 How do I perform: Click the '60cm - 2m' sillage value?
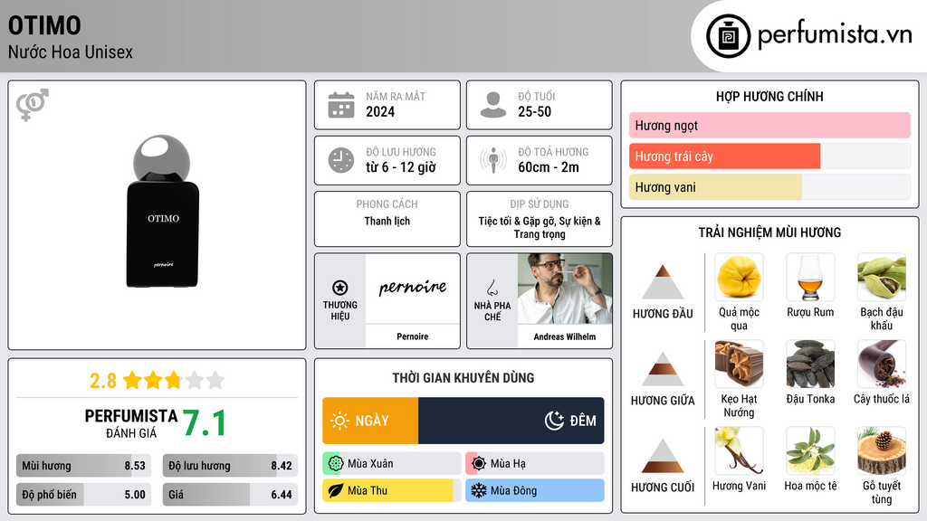[549, 167]
